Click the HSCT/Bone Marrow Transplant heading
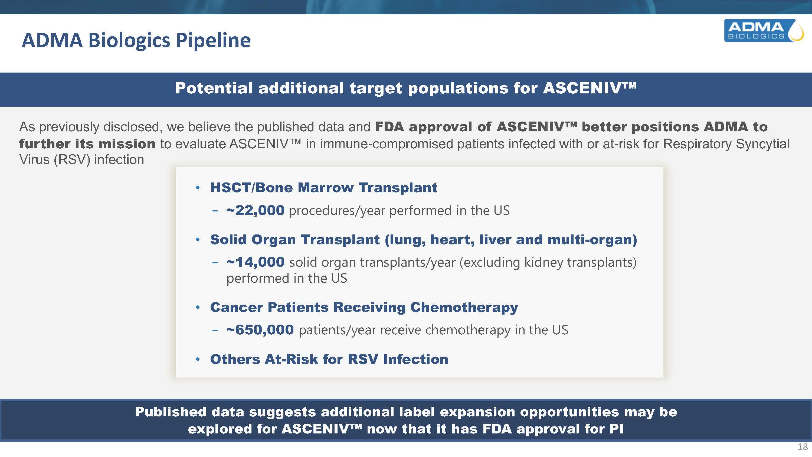This screenshot has height=457, width=812. (x=324, y=187)
